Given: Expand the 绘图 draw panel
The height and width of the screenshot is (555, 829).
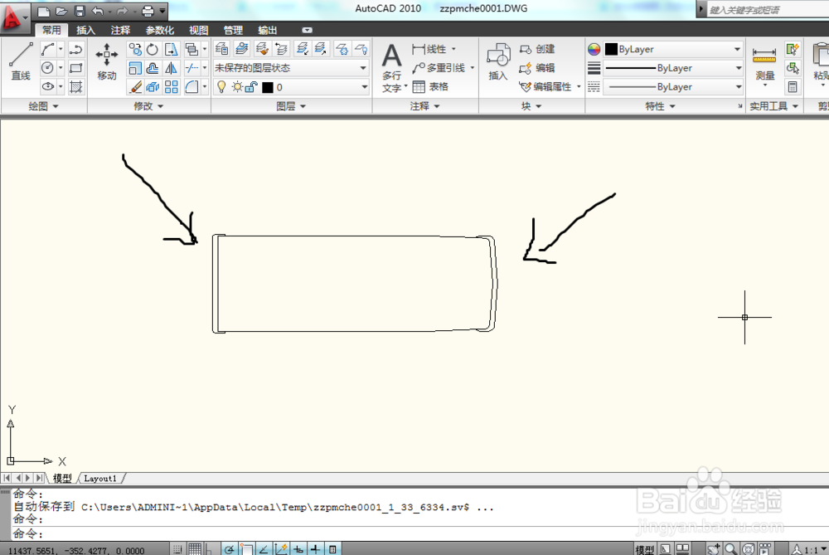Looking at the screenshot, I should tap(43, 106).
